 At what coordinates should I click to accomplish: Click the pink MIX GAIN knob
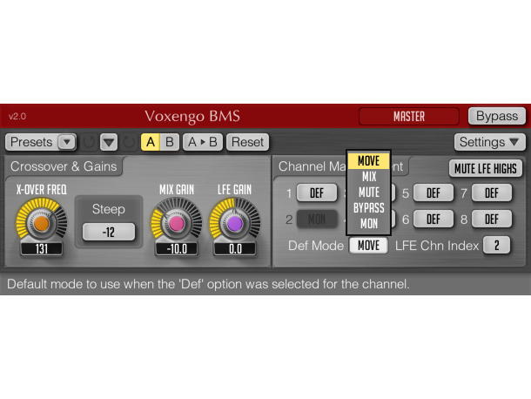[x=177, y=224]
